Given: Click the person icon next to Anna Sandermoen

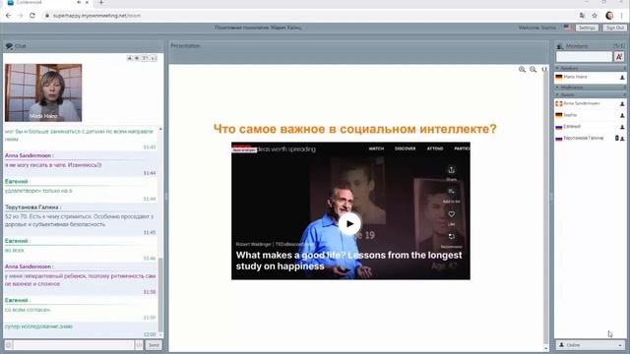Looking at the screenshot, I should [x=622, y=104].
